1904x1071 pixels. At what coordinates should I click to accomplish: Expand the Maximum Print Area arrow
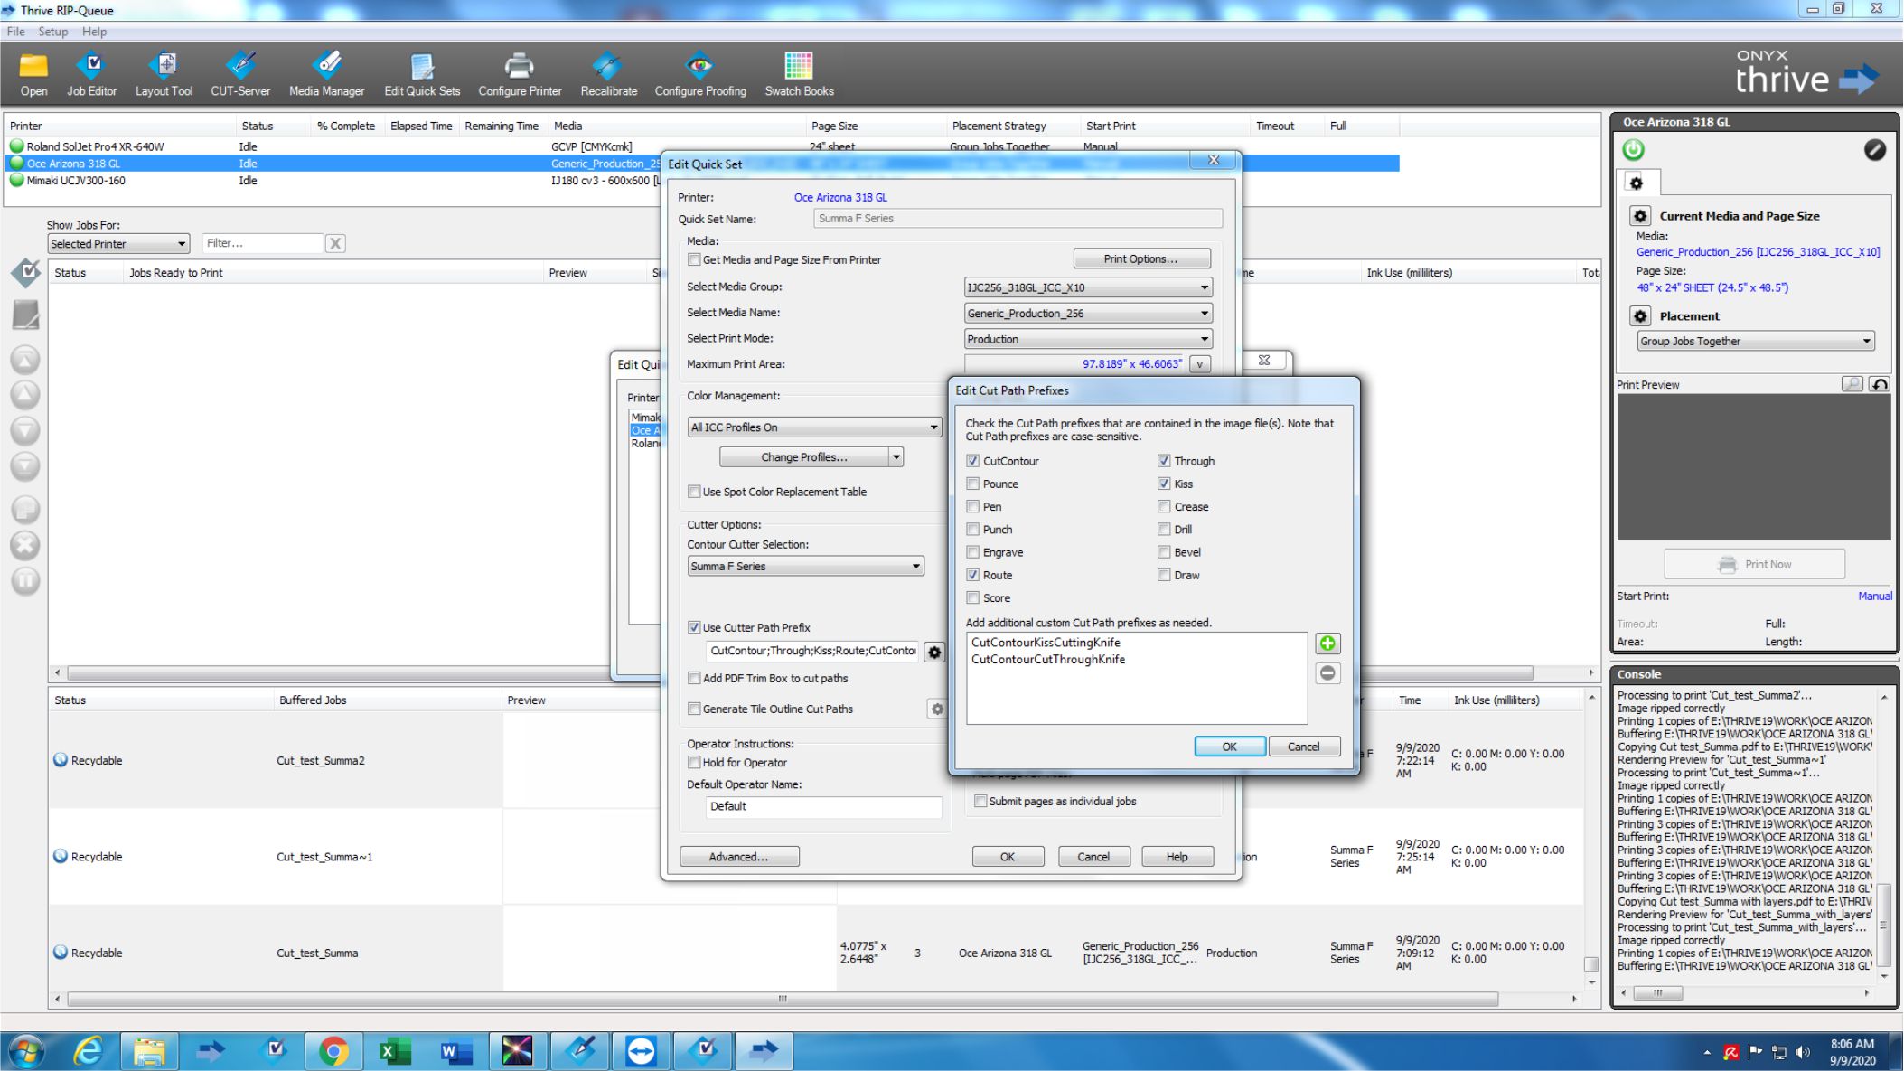tap(1200, 364)
